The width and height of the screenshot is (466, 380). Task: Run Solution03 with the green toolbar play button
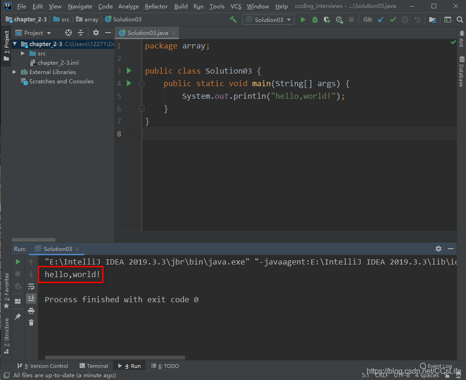click(x=303, y=20)
